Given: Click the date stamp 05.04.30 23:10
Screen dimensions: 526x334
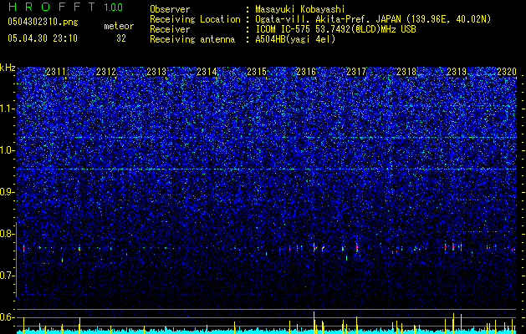Looking at the screenshot, I should [43, 38].
